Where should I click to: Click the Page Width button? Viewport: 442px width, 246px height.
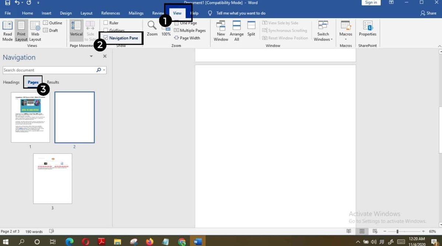tap(187, 38)
